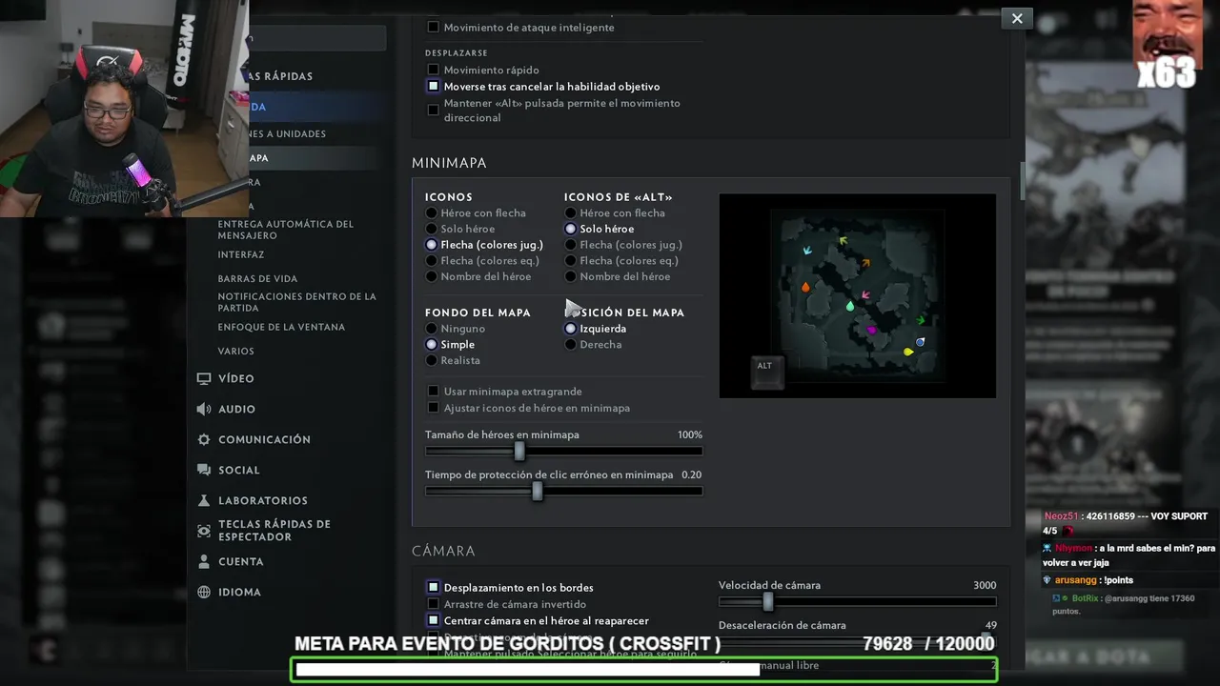Open the Cuenta person icon section

[203, 561]
